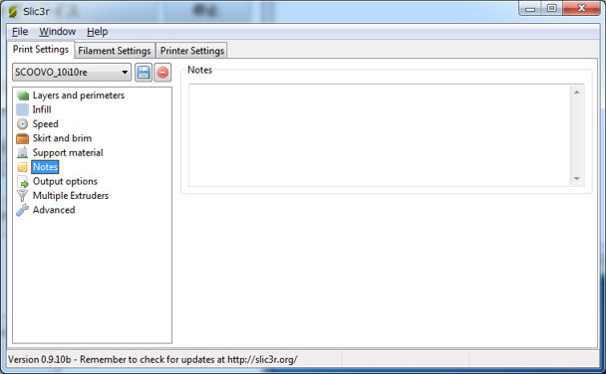Click the Multiple Extruders funnel icon
The width and height of the screenshot is (606, 374).
tap(22, 196)
